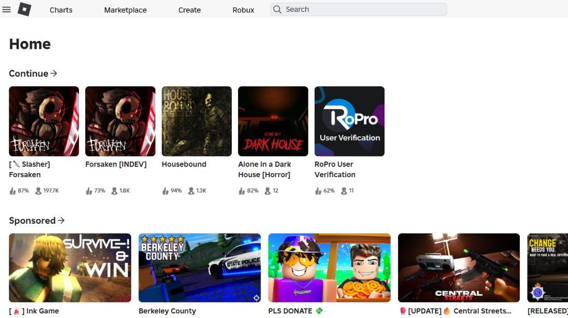
Task: Click the 'Housebound' title link
Action: (184, 165)
